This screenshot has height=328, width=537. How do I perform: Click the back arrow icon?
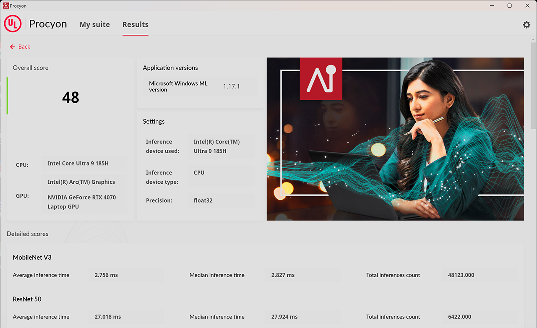(13, 47)
